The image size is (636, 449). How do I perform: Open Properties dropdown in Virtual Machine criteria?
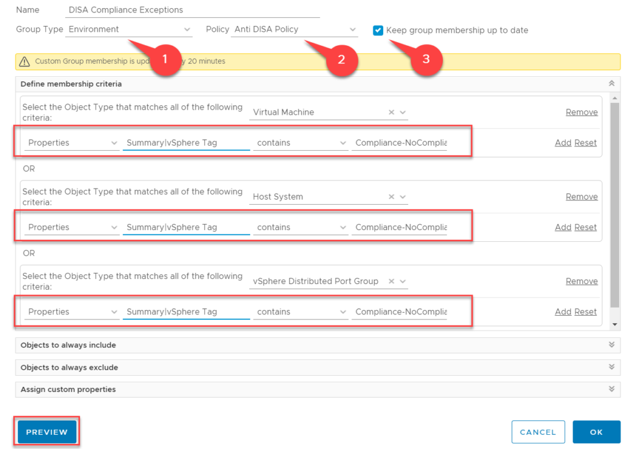click(x=72, y=143)
